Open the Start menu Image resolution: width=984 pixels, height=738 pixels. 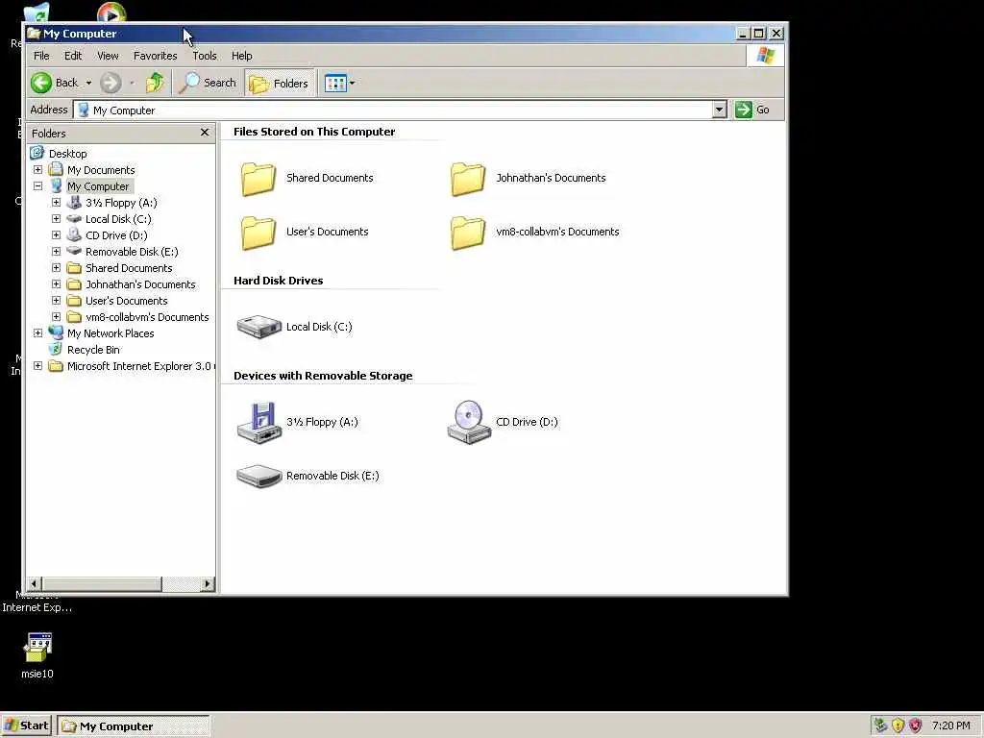pyautogui.click(x=27, y=726)
